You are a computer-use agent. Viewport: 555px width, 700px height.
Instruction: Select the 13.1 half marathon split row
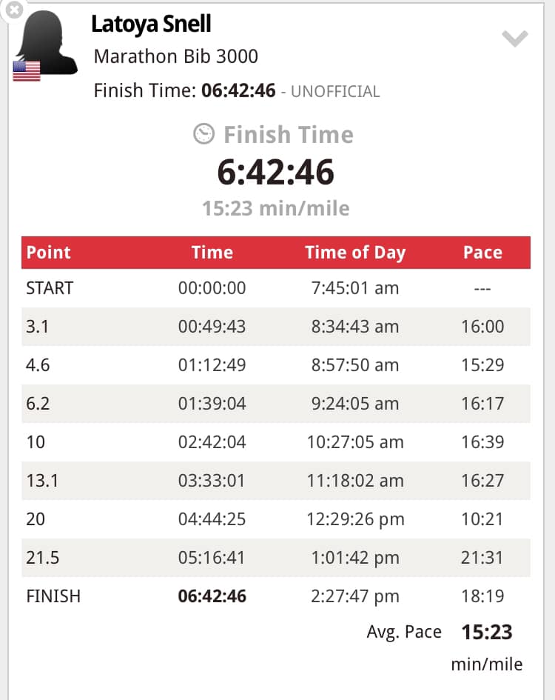pyautogui.click(x=276, y=481)
